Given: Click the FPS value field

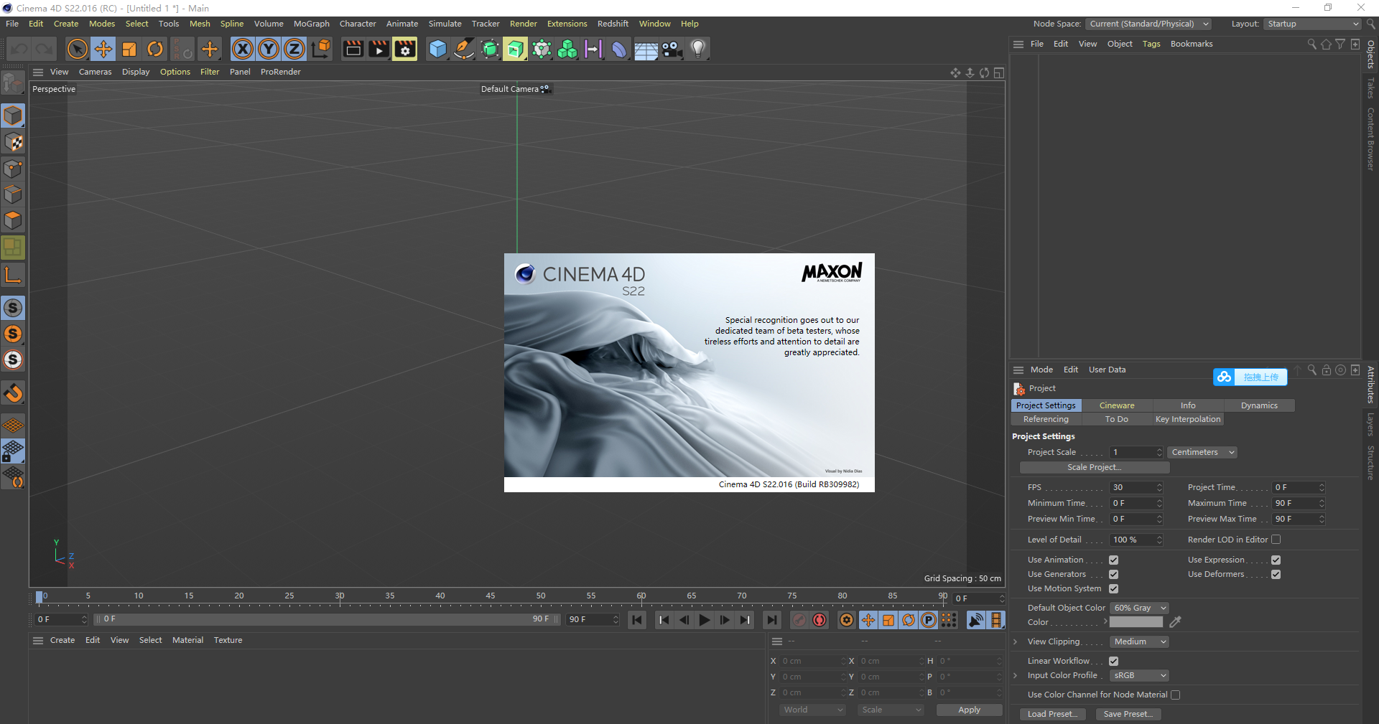Looking at the screenshot, I should click(1136, 487).
